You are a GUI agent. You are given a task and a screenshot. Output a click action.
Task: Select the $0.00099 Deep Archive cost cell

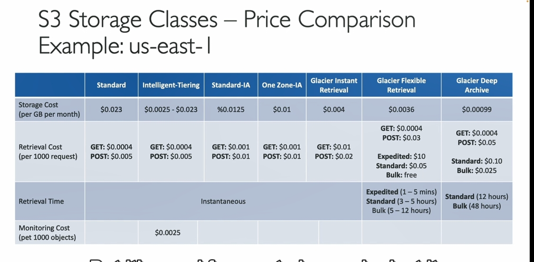pyautogui.click(x=477, y=109)
